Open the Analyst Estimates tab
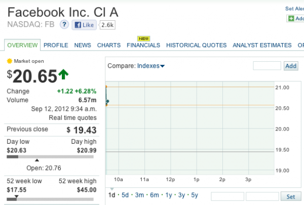The image size is (304, 205). (262, 45)
